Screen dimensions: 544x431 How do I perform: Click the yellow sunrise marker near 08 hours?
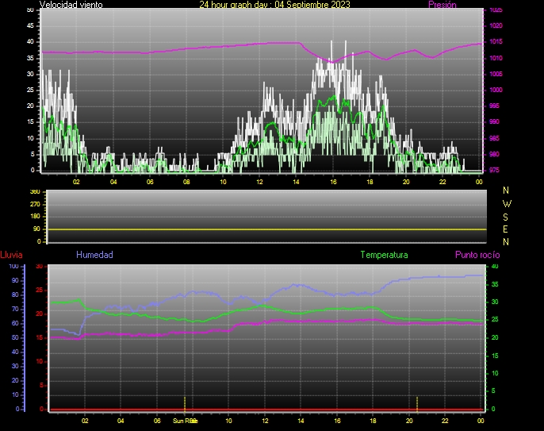click(x=185, y=404)
